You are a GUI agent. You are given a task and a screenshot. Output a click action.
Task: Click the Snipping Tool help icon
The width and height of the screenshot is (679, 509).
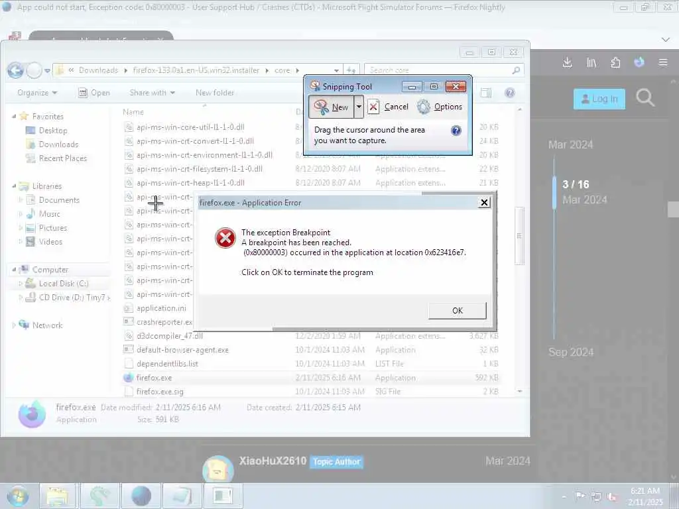click(456, 131)
